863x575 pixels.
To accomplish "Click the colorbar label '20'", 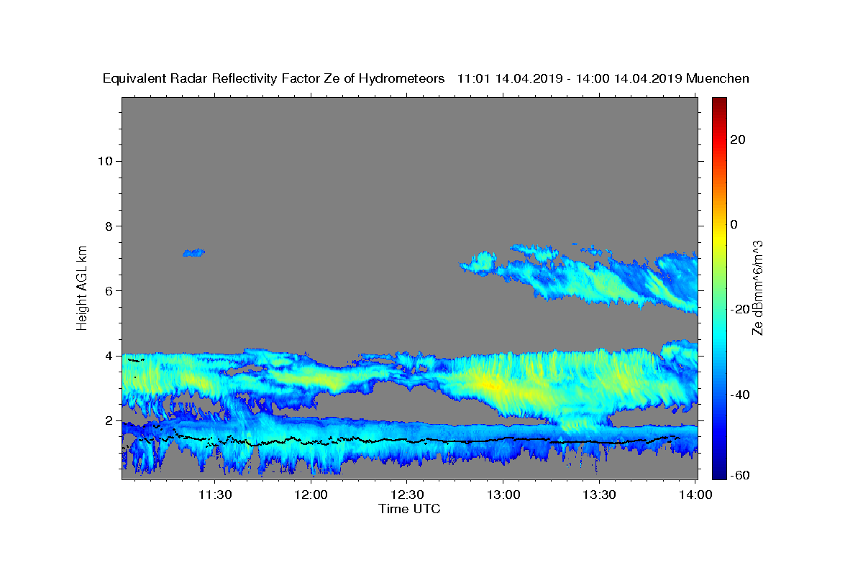I will coord(737,139).
